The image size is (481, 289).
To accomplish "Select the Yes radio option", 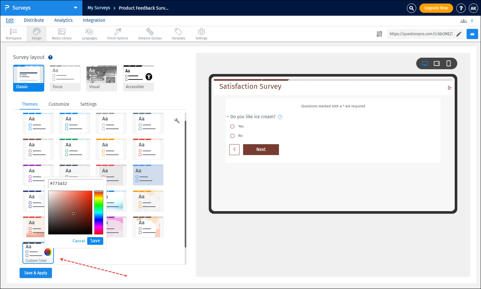I will coord(232,126).
